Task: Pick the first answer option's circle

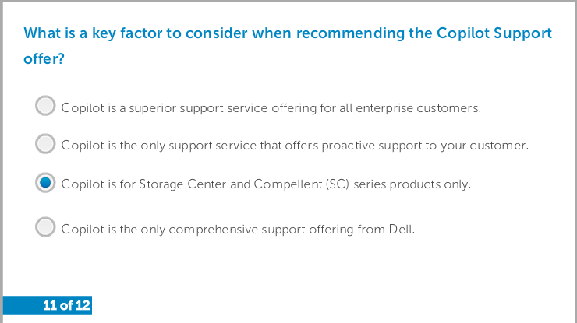Action: point(45,106)
